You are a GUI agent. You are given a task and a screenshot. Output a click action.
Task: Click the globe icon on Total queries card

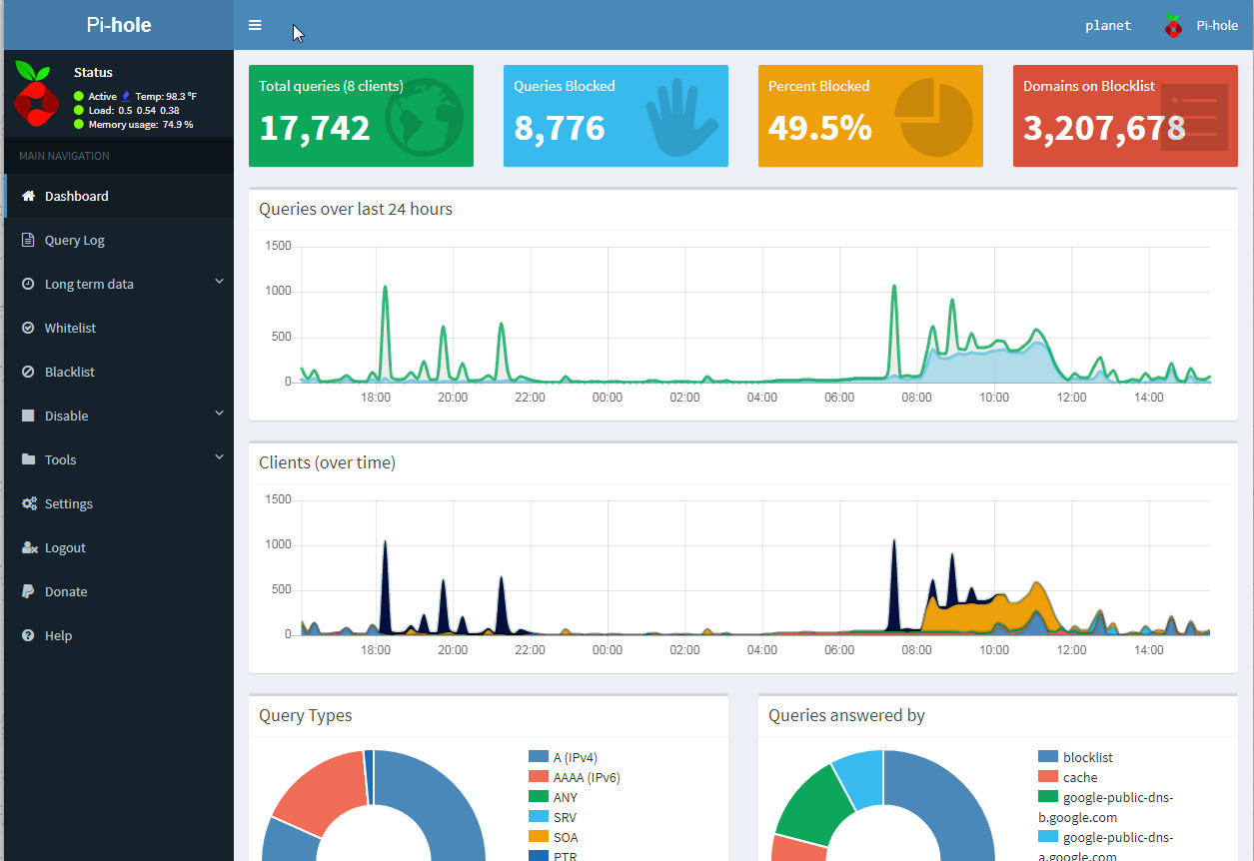click(425, 117)
